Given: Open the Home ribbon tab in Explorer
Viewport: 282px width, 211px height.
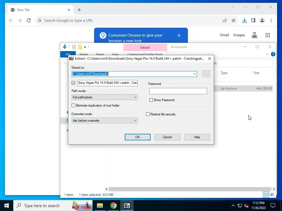Looking at the screenshot, I should point(84,54).
